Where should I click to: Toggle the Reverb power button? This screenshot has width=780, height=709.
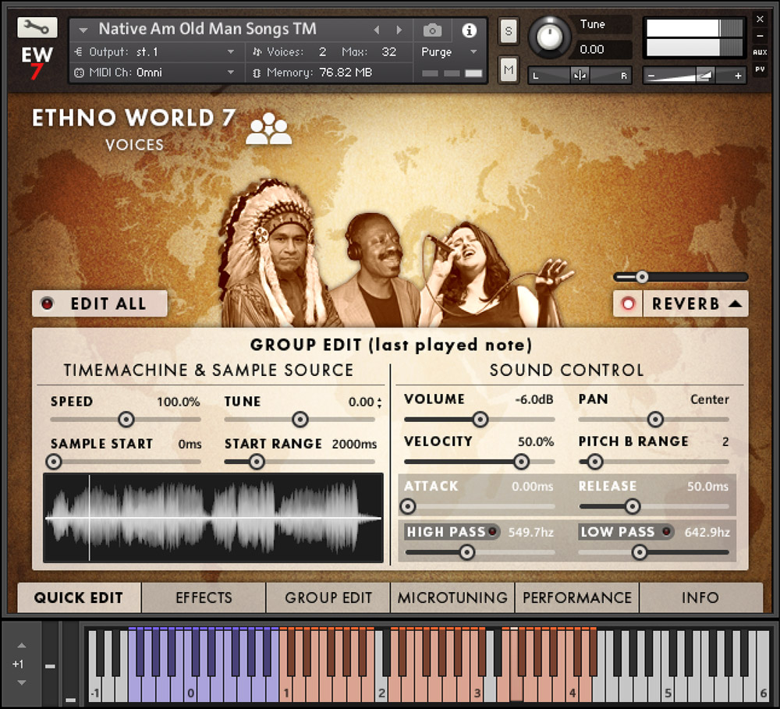coord(628,303)
